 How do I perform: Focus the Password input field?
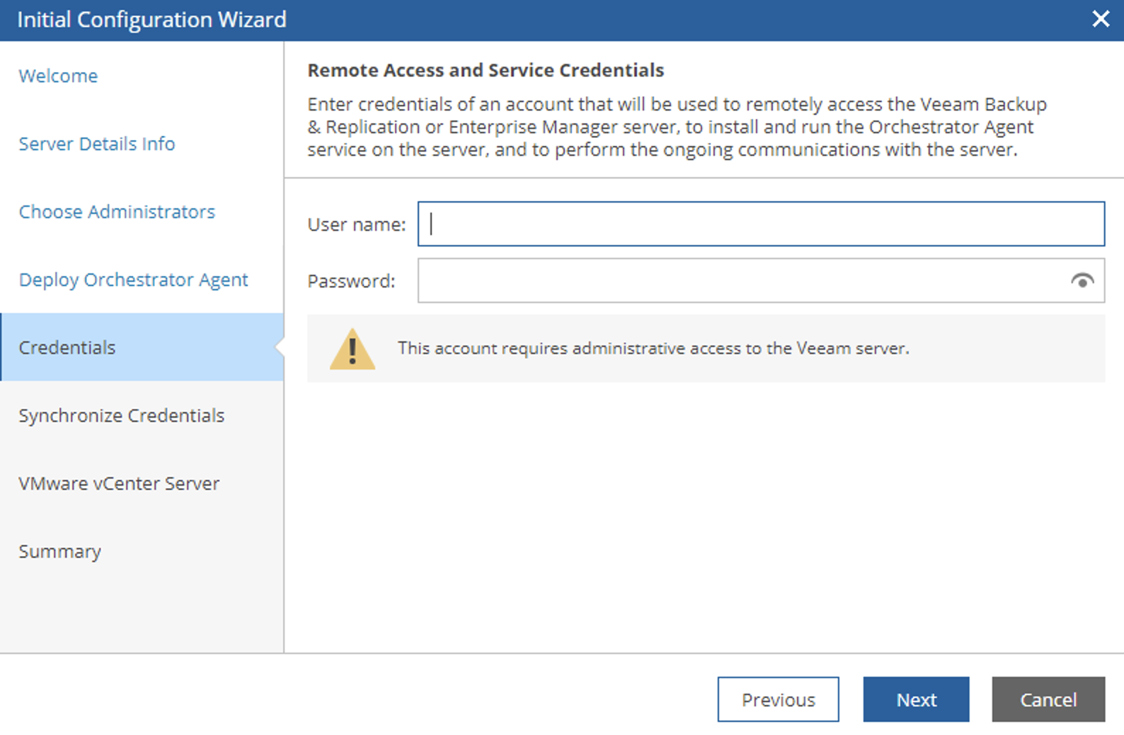click(x=761, y=280)
